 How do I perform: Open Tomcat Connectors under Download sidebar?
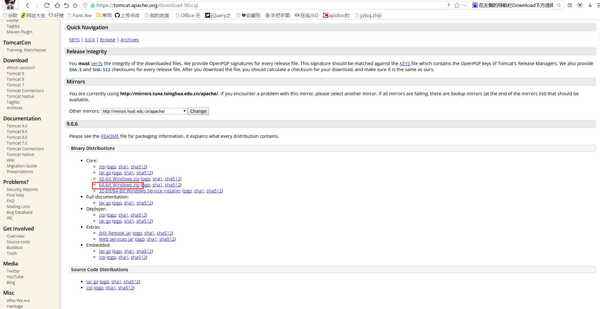pyautogui.click(x=25, y=91)
